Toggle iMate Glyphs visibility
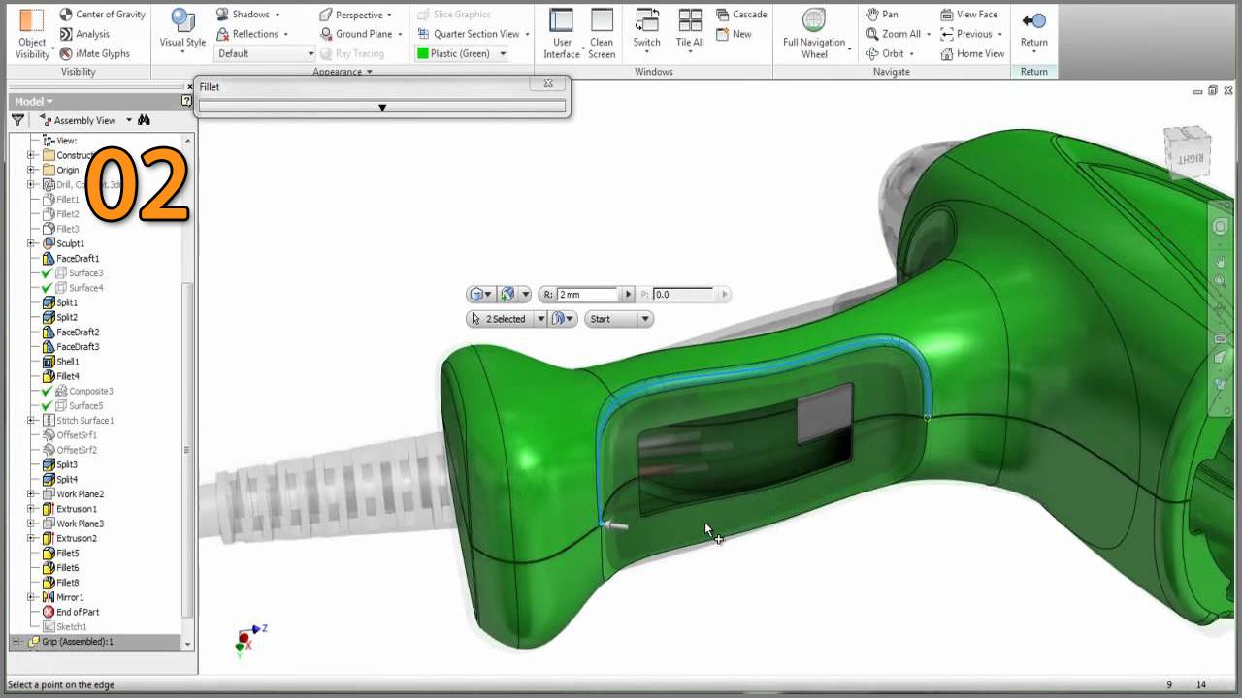This screenshot has width=1242, height=698. (66, 54)
